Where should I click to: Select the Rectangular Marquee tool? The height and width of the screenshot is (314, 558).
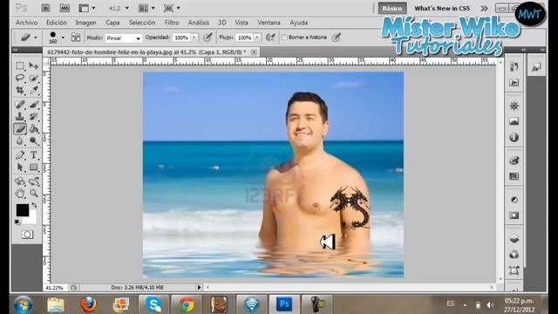point(20,66)
